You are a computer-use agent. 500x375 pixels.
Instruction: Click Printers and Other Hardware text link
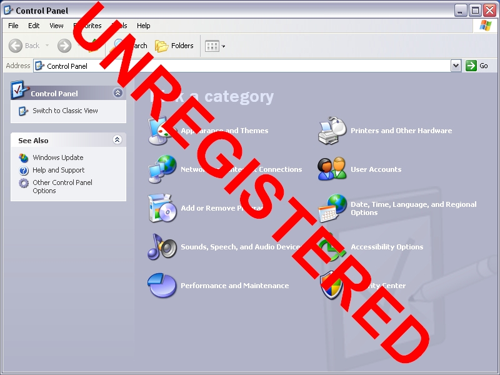tap(401, 131)
